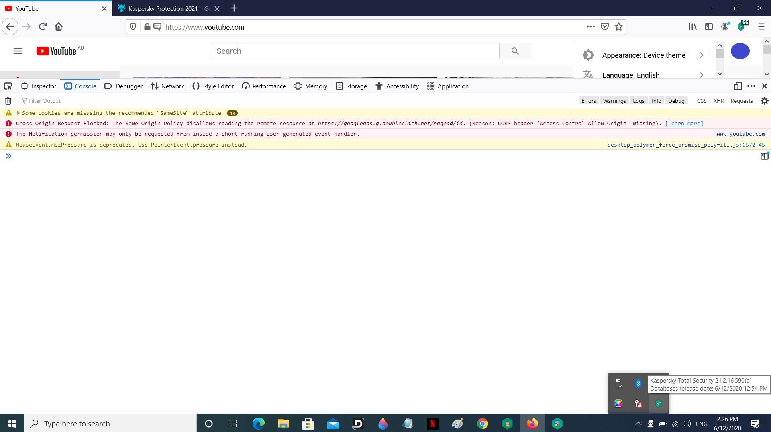This screenshot has height=432, width=771.
Task: Reload the page
Action: (43, 27)
